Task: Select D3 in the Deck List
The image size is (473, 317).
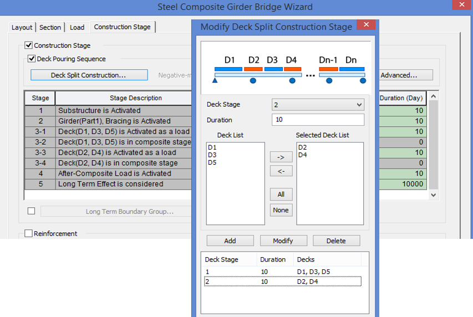Action: 213,155
